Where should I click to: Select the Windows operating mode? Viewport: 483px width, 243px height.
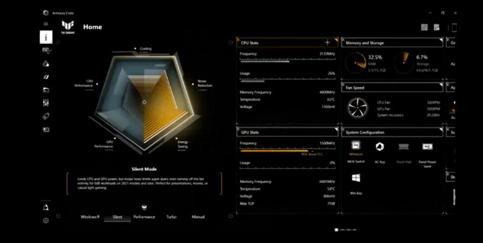click(x=90, y=217)
